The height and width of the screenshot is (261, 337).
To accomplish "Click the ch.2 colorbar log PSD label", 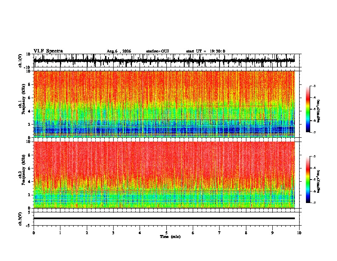I will pyautogui.click(x=319, y=181).
